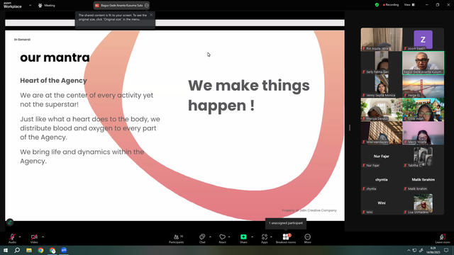The width and height of the screenshot is (454, 255).
Task: Show hidden system tray icons
Action: 409,250
